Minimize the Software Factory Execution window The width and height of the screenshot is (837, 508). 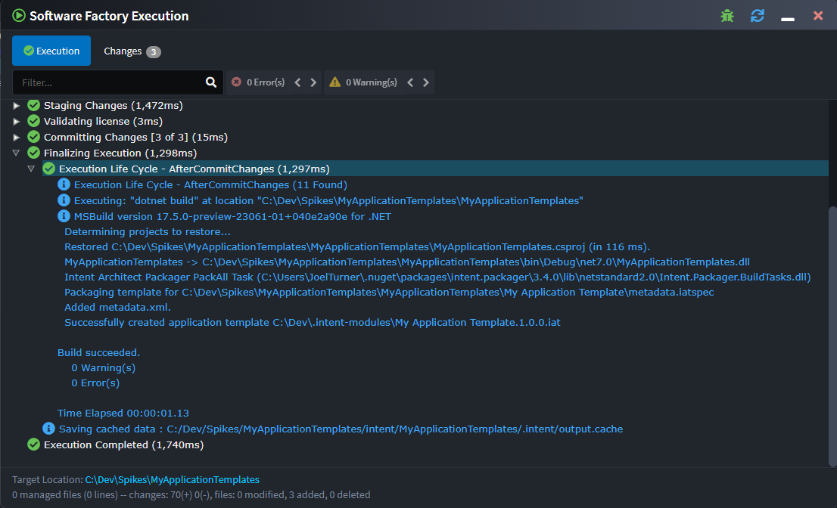pos(787,17)
